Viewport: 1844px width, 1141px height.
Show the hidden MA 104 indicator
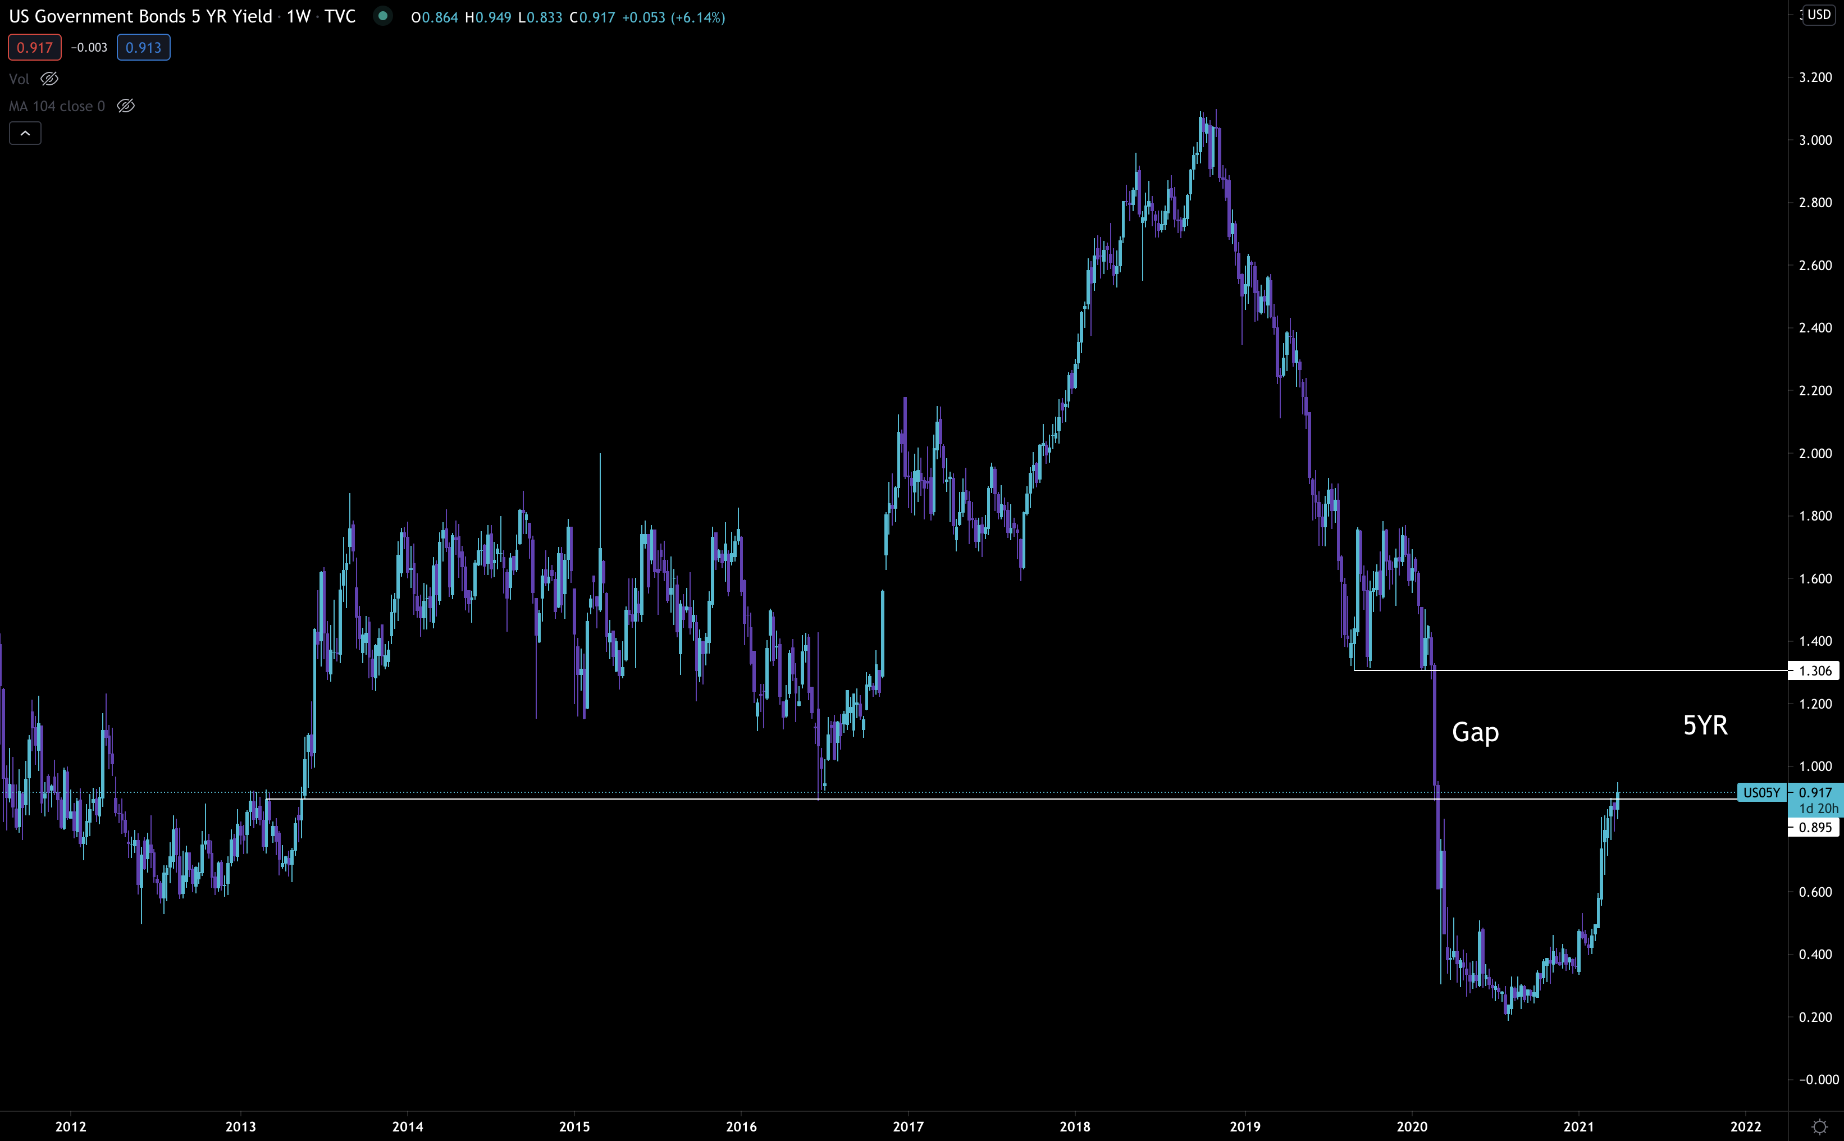(126, 106)
